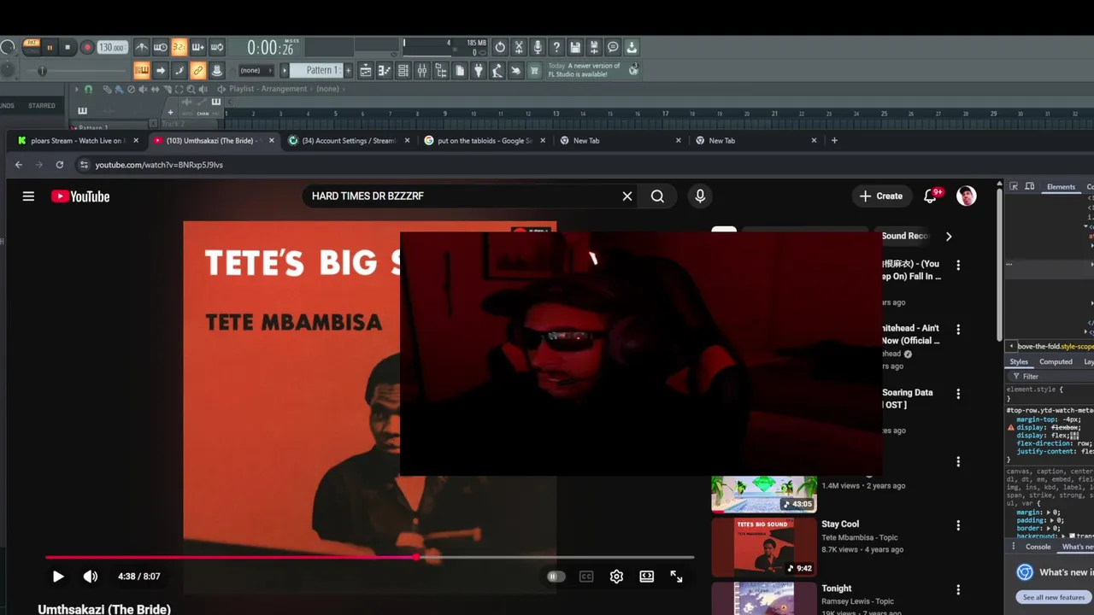Click FL Studio undo history icon
The width and height of the screenshot is (1094, 615).
500,47
